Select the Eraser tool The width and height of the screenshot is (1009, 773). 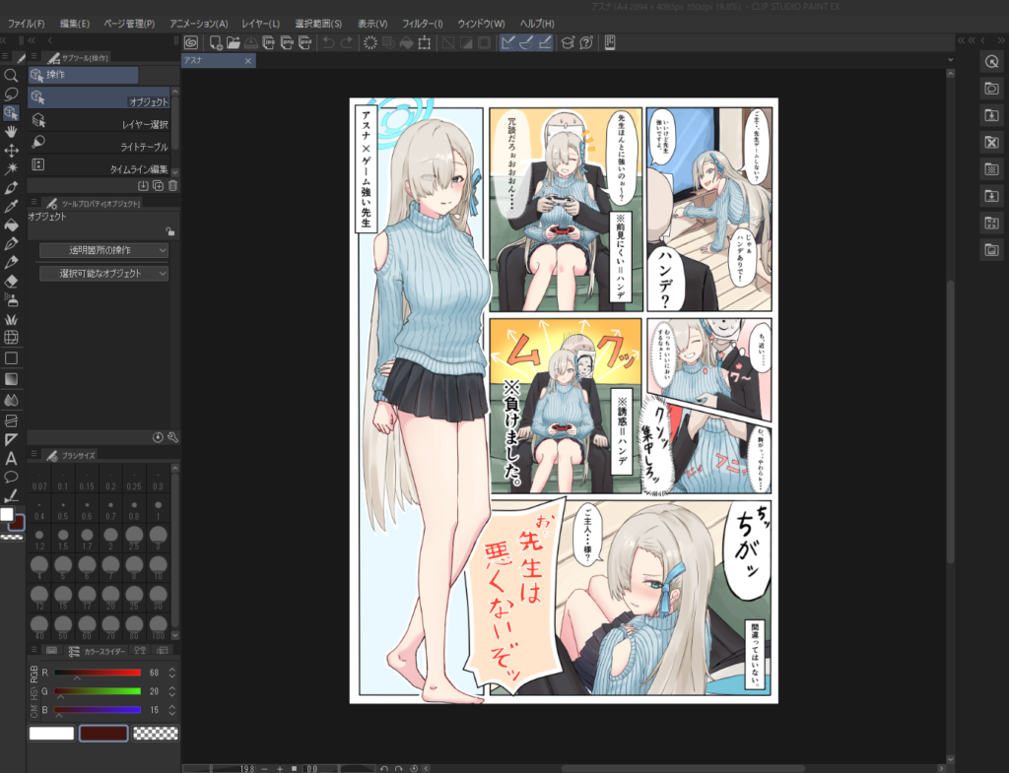pyautogui.click(x=11, y=281)
